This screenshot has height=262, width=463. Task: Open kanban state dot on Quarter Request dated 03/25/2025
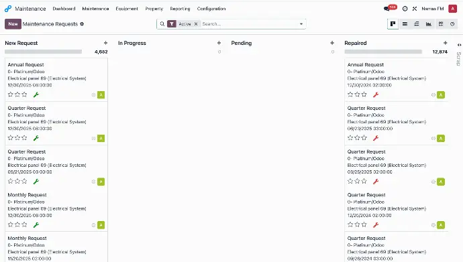(x=433, y=182)
